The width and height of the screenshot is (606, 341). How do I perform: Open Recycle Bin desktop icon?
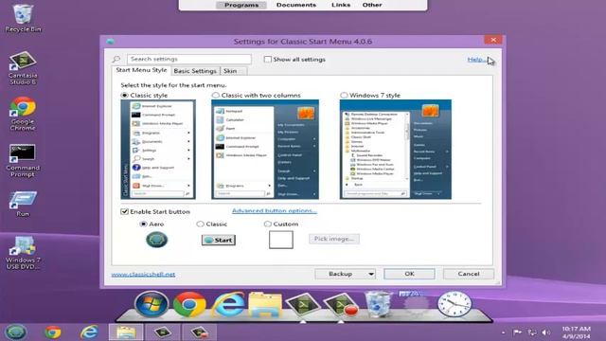(23, 17)
